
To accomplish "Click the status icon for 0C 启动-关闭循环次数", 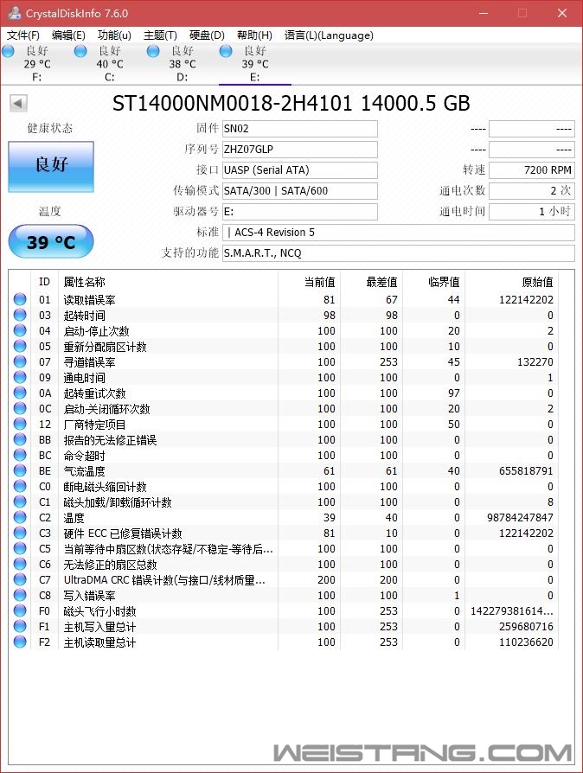I will click(20, 408).
